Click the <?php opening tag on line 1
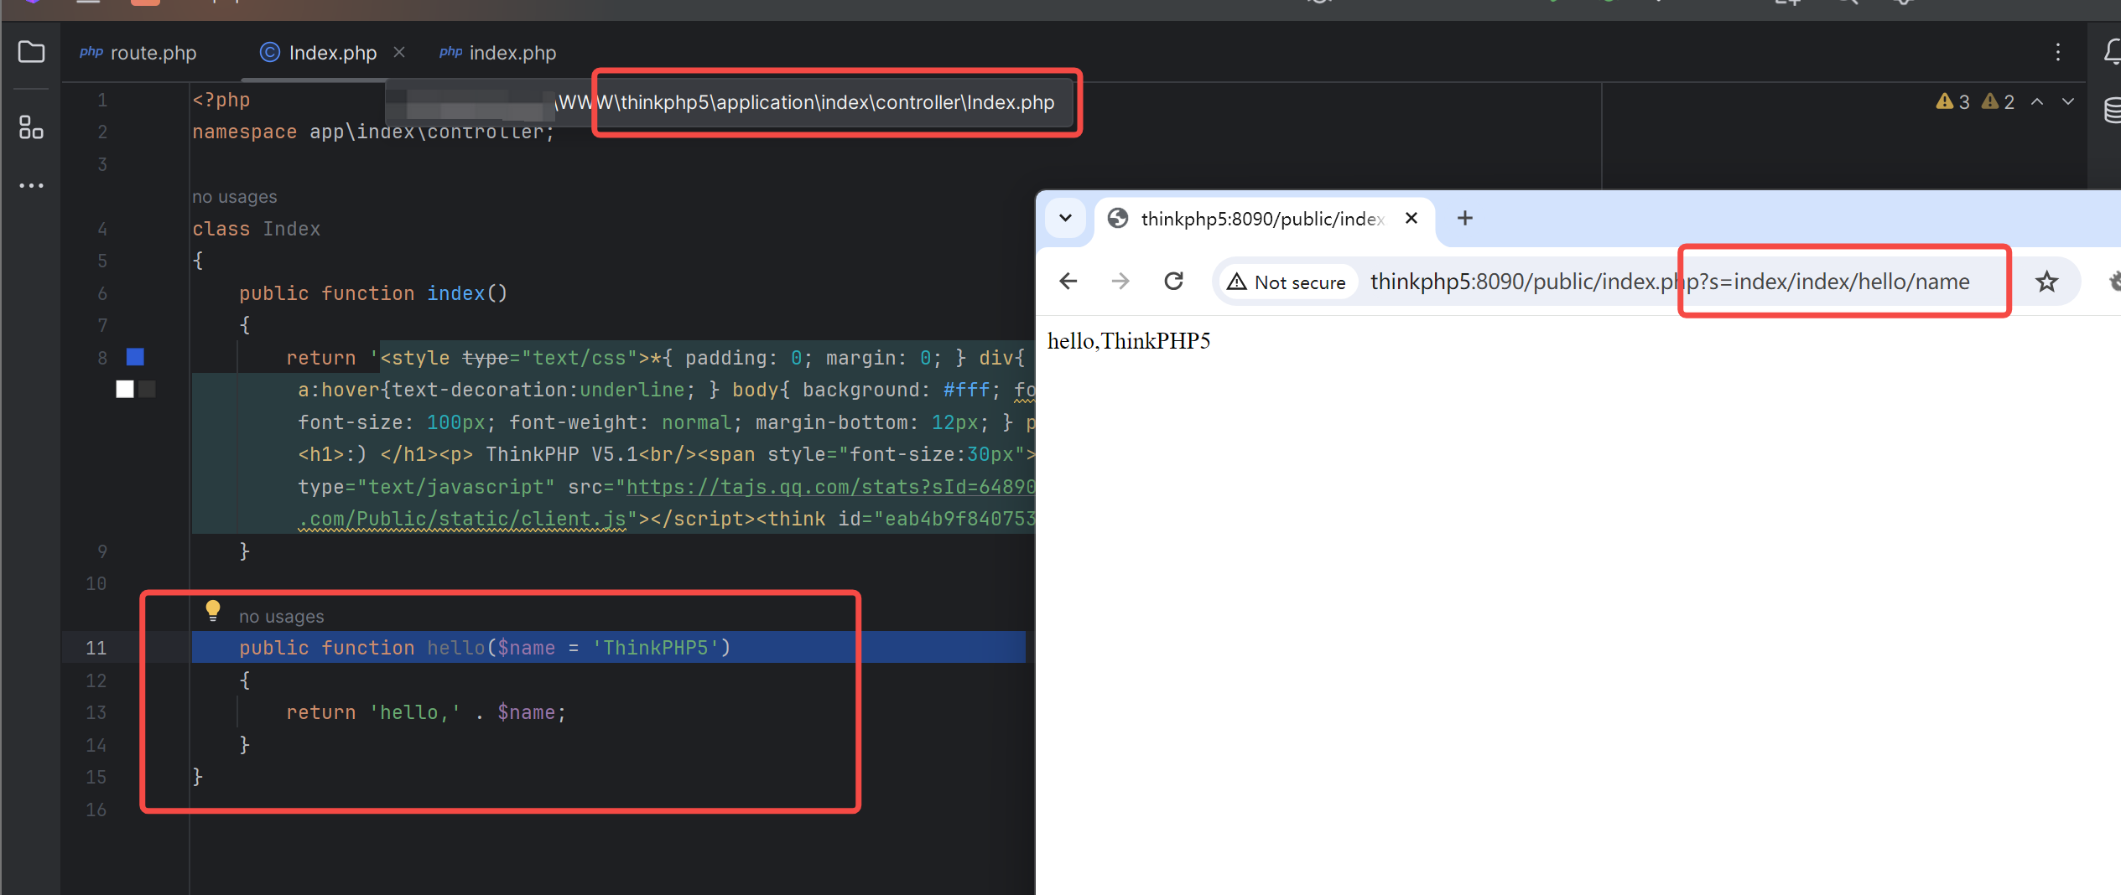This screenshot has width=2121, height=895. click(x=221, y=100)
